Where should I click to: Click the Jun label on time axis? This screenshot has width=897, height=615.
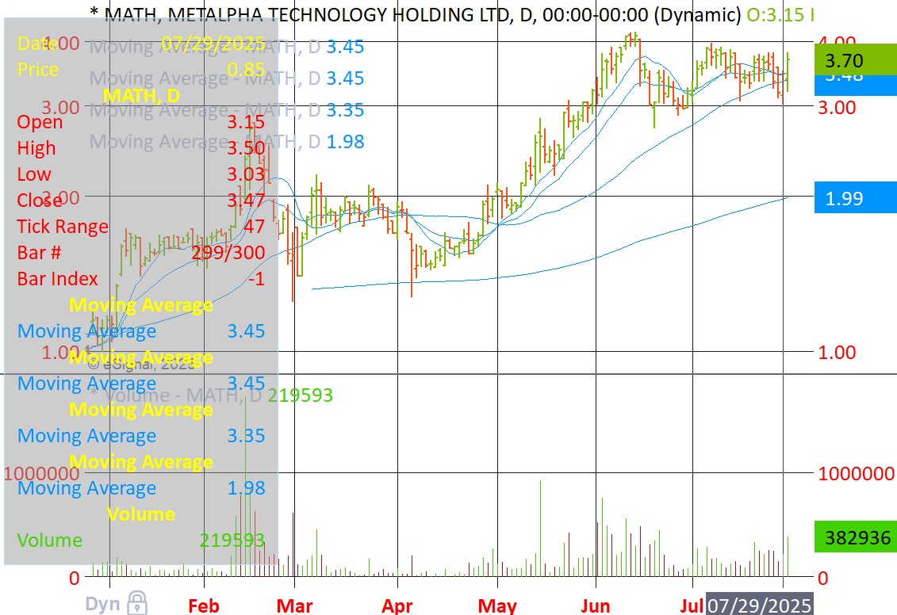tap(596, 605)
